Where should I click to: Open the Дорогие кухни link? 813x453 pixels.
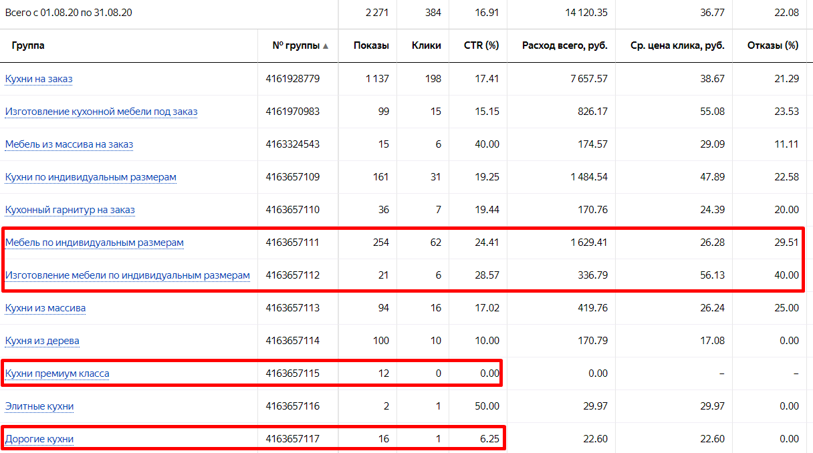39,439
